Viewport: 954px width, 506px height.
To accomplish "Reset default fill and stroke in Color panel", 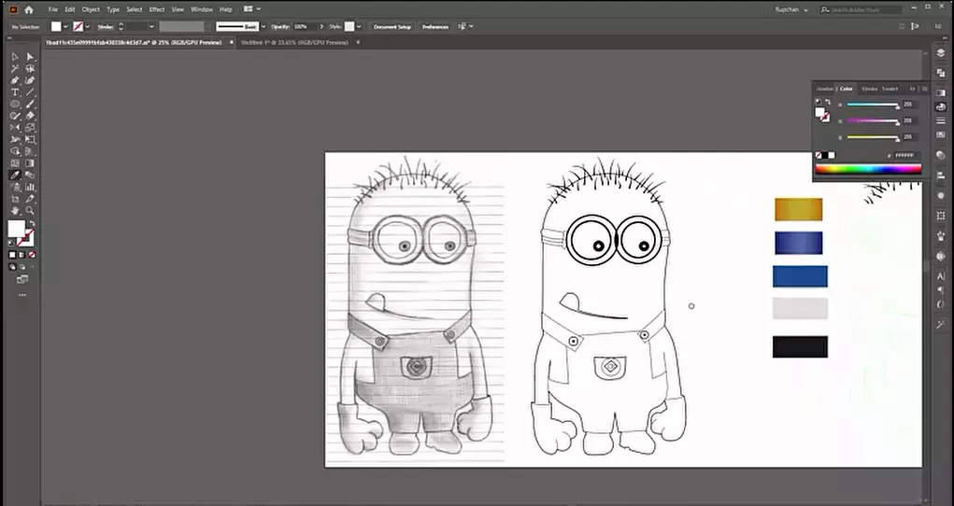I will click(x=819, y=102).
